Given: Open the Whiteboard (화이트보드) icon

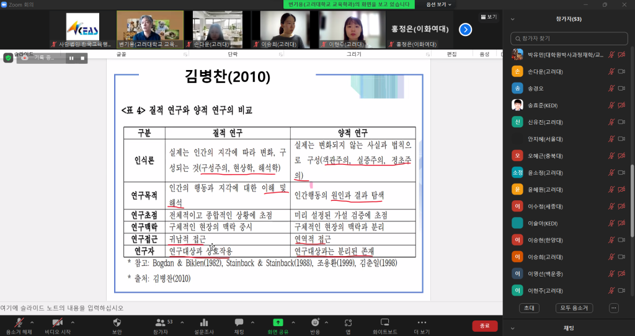Looking at the screenshot, I should [384, 323].
